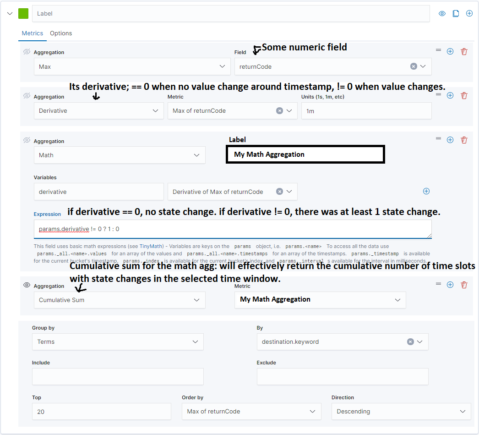This screenshot has width=479, height=435.
Task: Add a metric beside the Cumulative Sum row
Action: (x=450, y=284)
